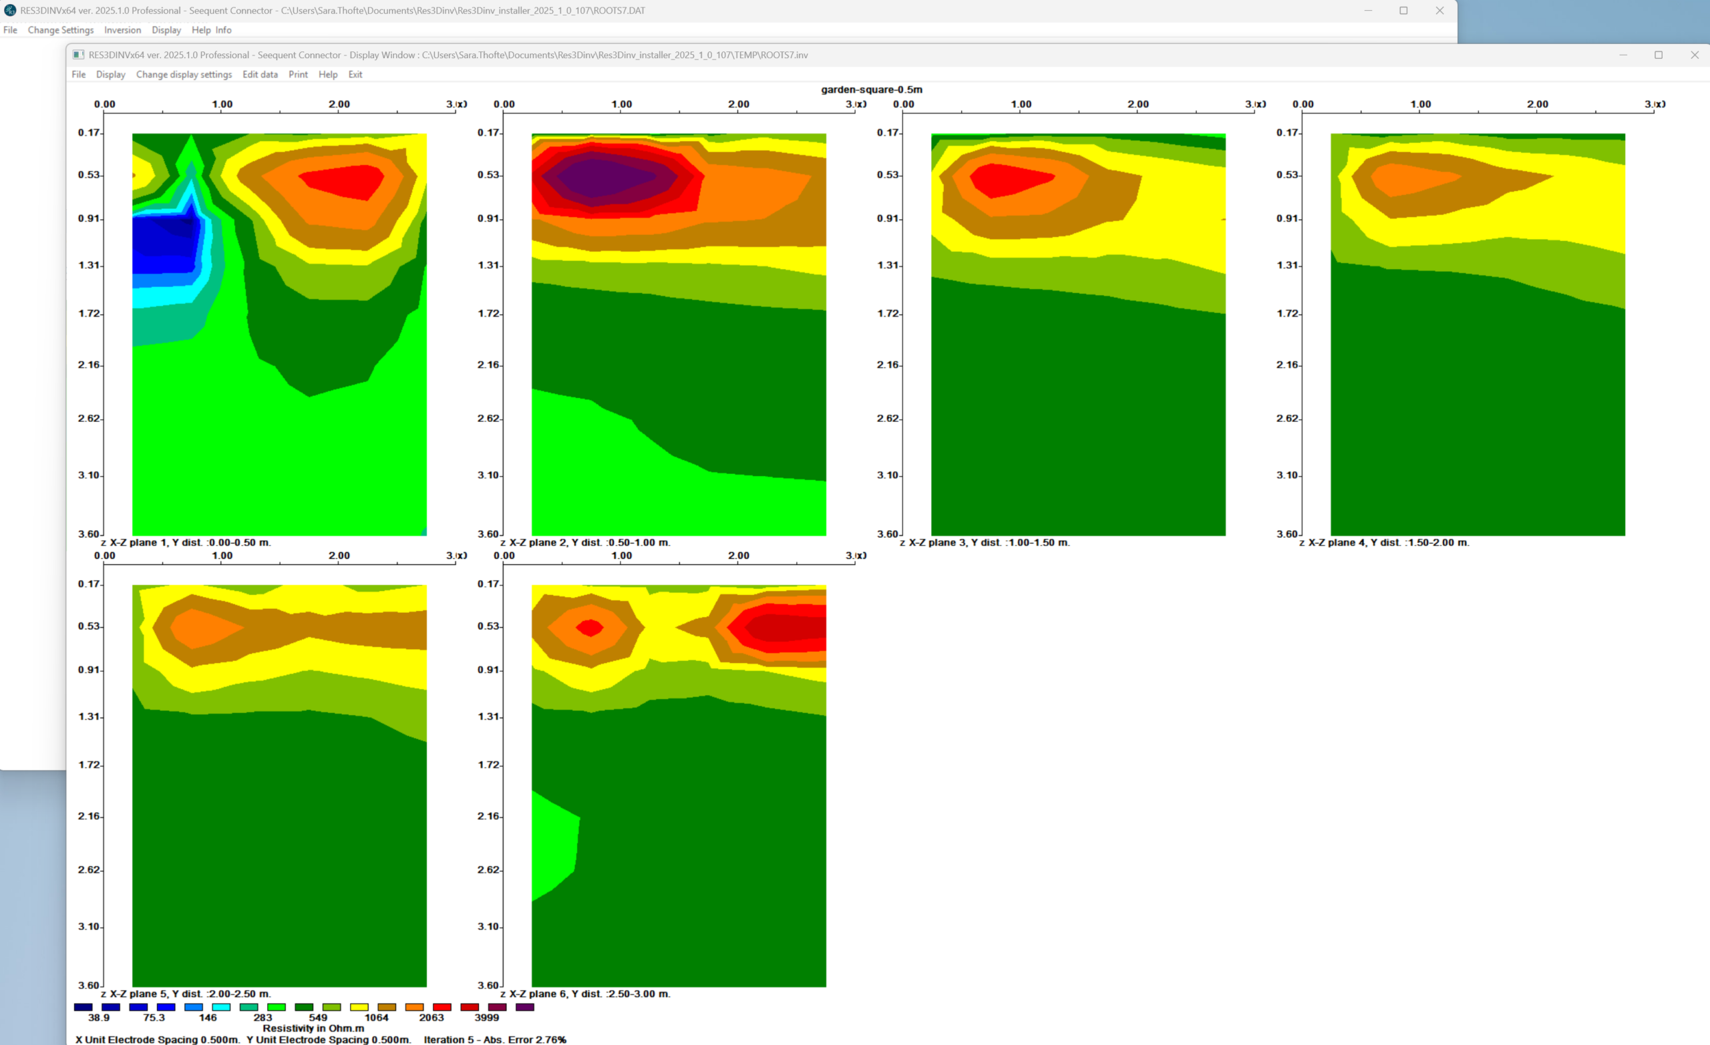Open Display menu in the Display Window
The width and height of the screenshot is (1710, 1045).
pyautogui.click(x=110, y=74)
